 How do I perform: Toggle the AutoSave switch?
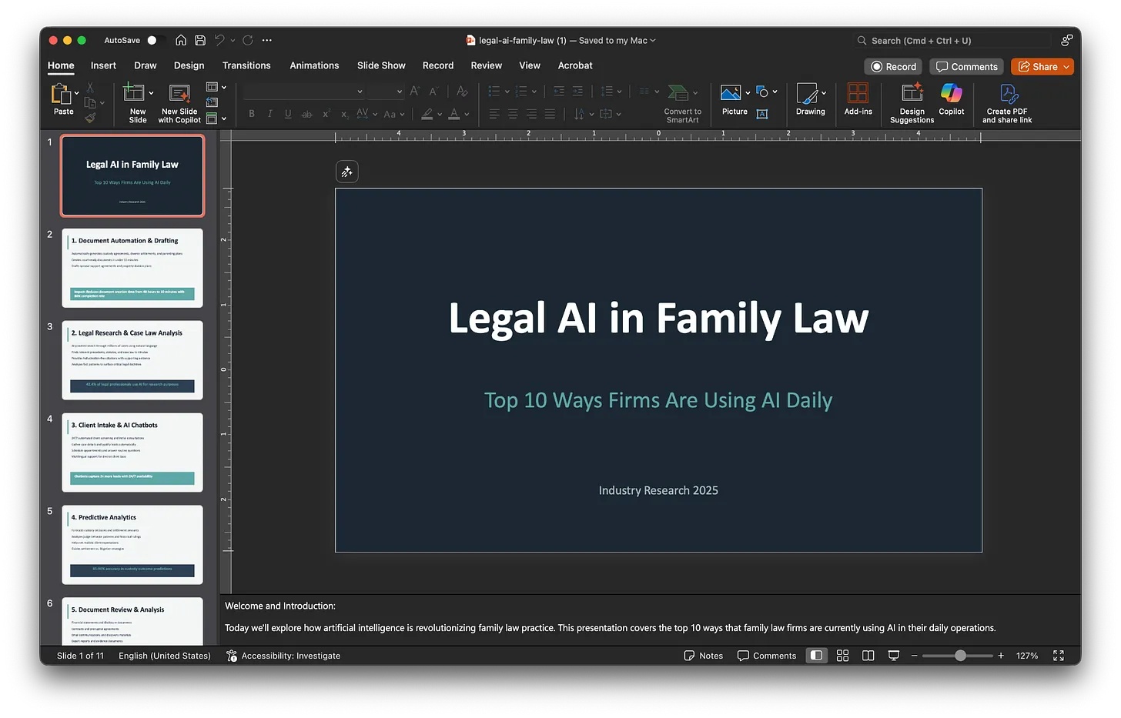tap(156, 40)
